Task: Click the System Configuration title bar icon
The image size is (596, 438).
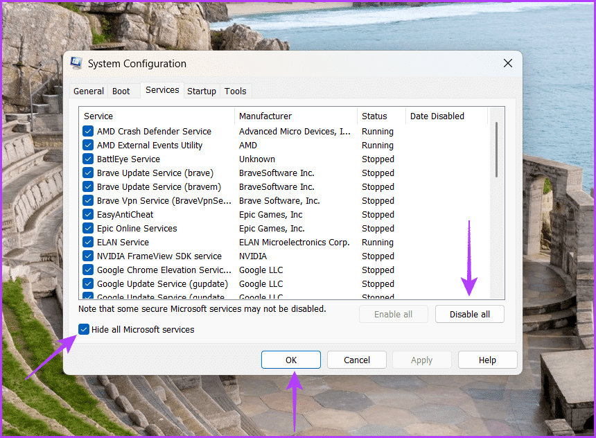Action: point(76,63)
